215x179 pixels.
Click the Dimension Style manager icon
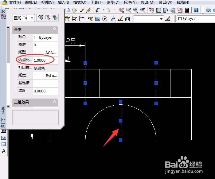[168, 19]
